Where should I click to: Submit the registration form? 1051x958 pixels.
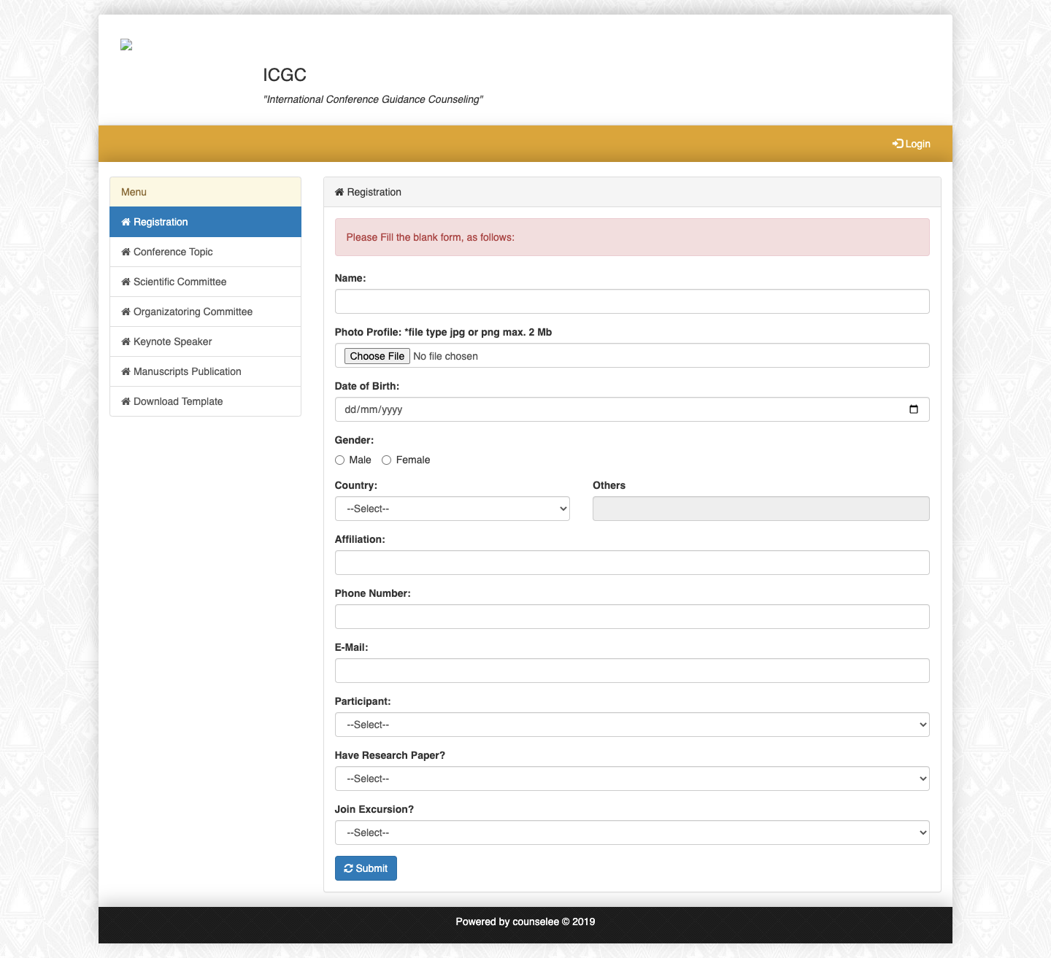366,868
